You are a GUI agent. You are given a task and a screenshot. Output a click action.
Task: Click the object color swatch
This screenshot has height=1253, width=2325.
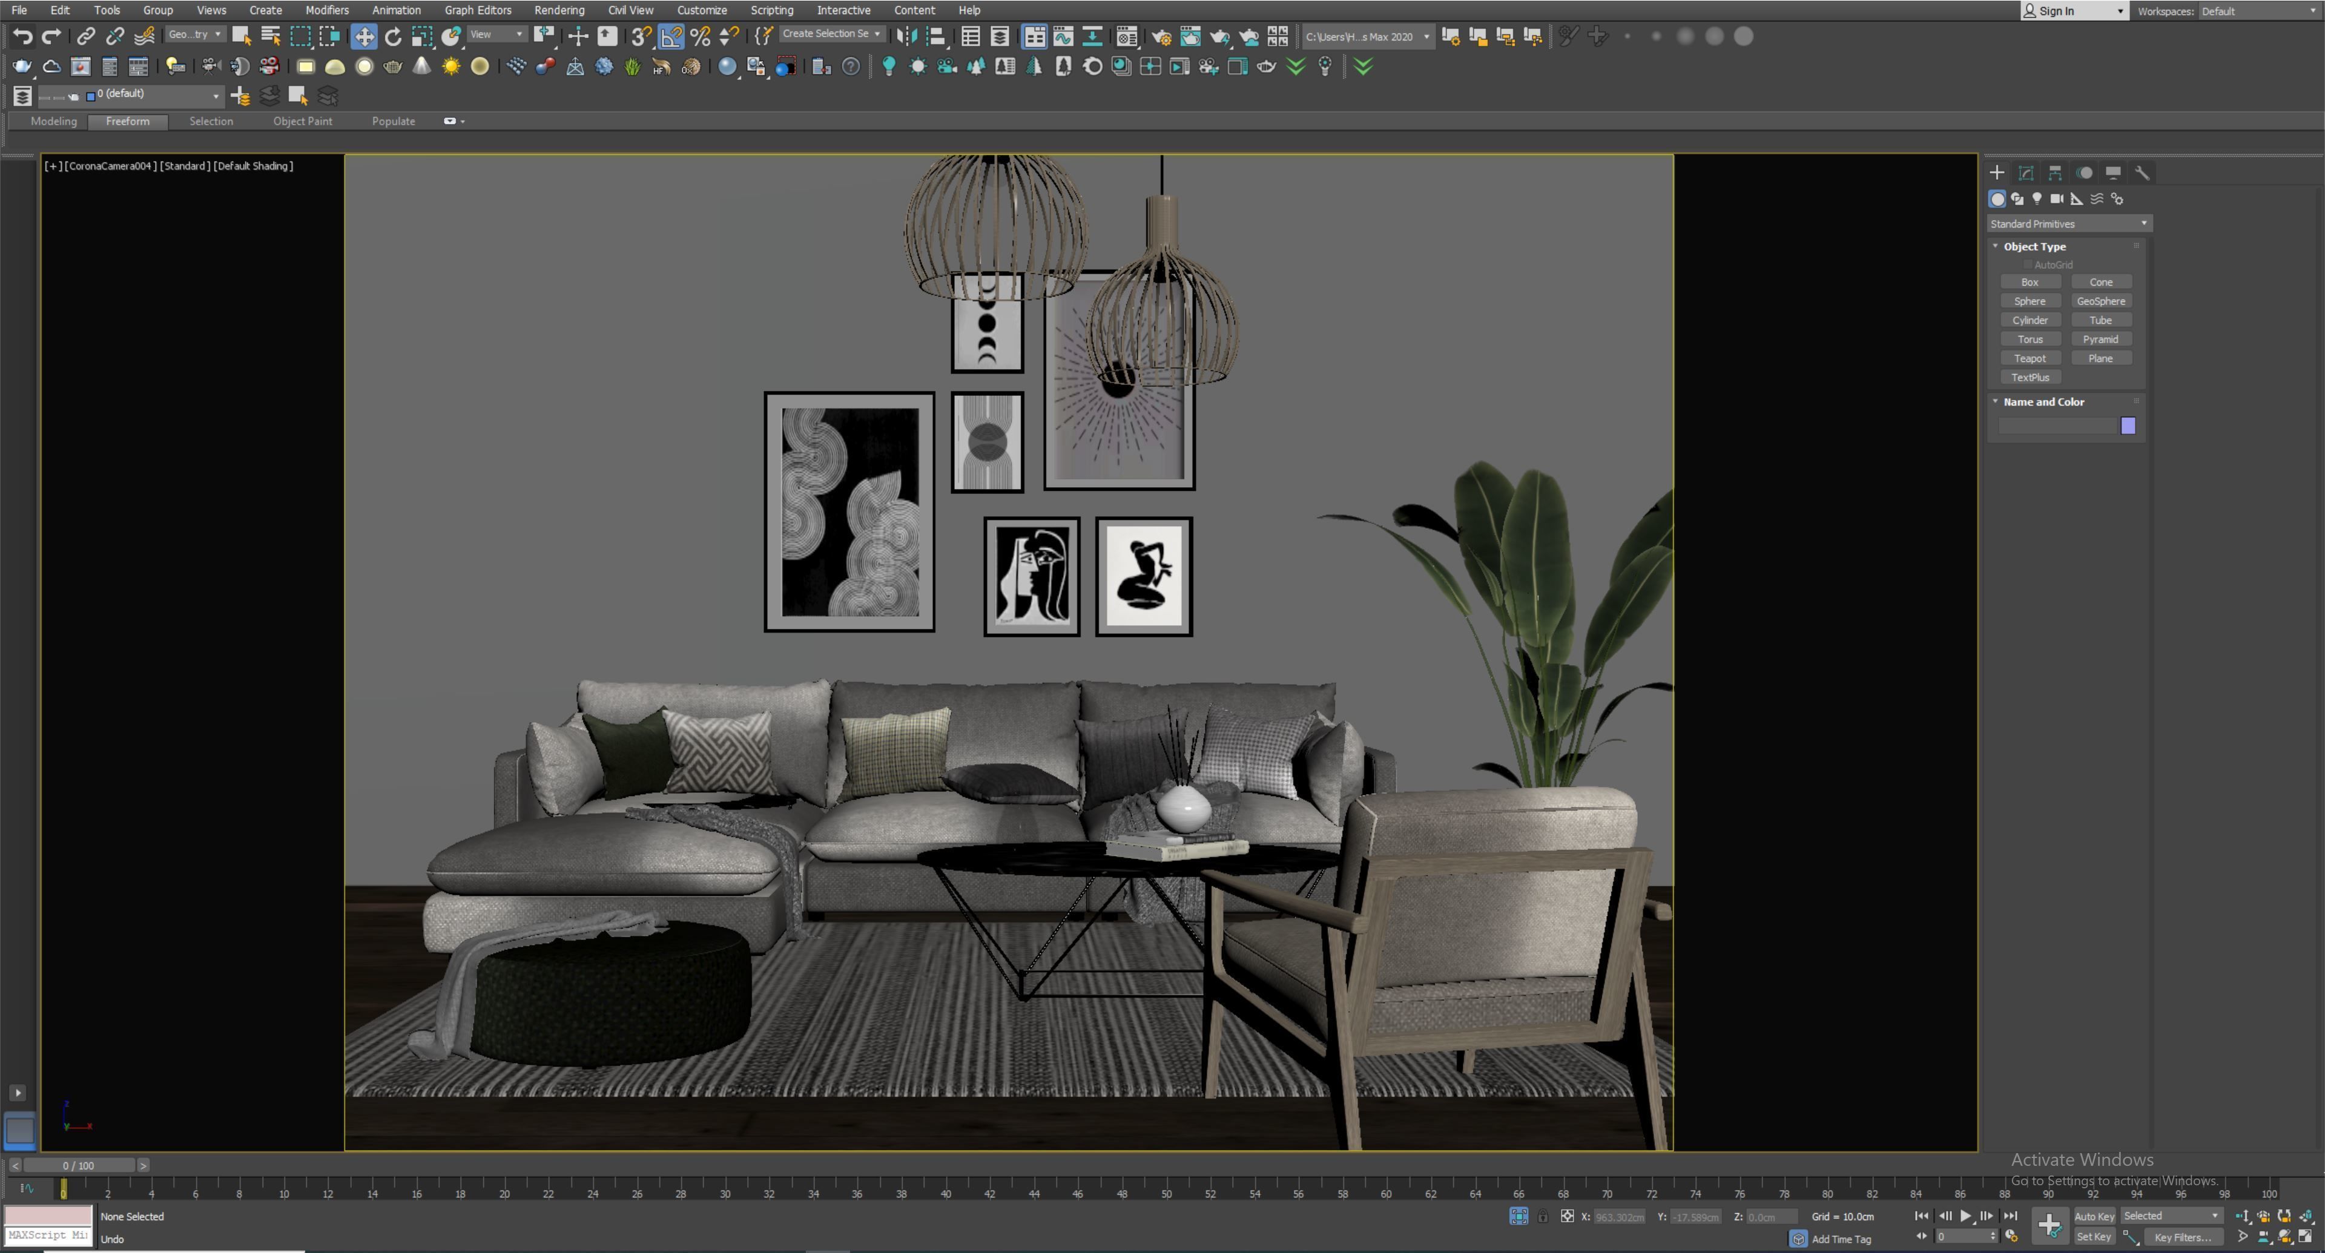[2128, 426]
